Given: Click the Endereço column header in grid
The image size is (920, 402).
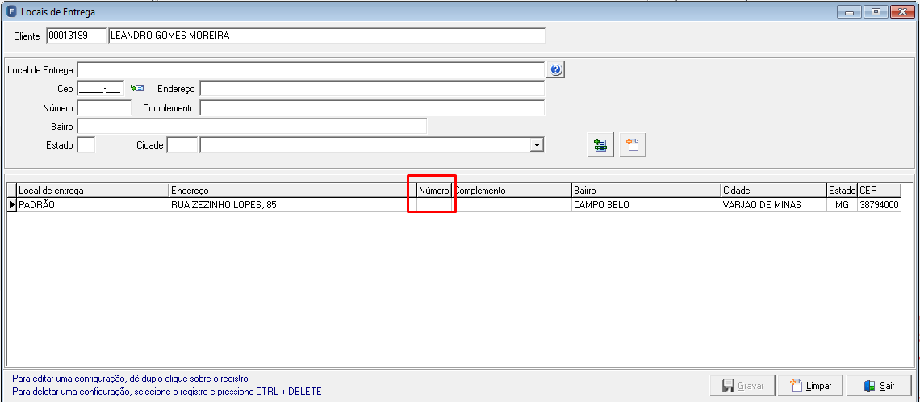Looking at the screenshot, I should [292, 191].
